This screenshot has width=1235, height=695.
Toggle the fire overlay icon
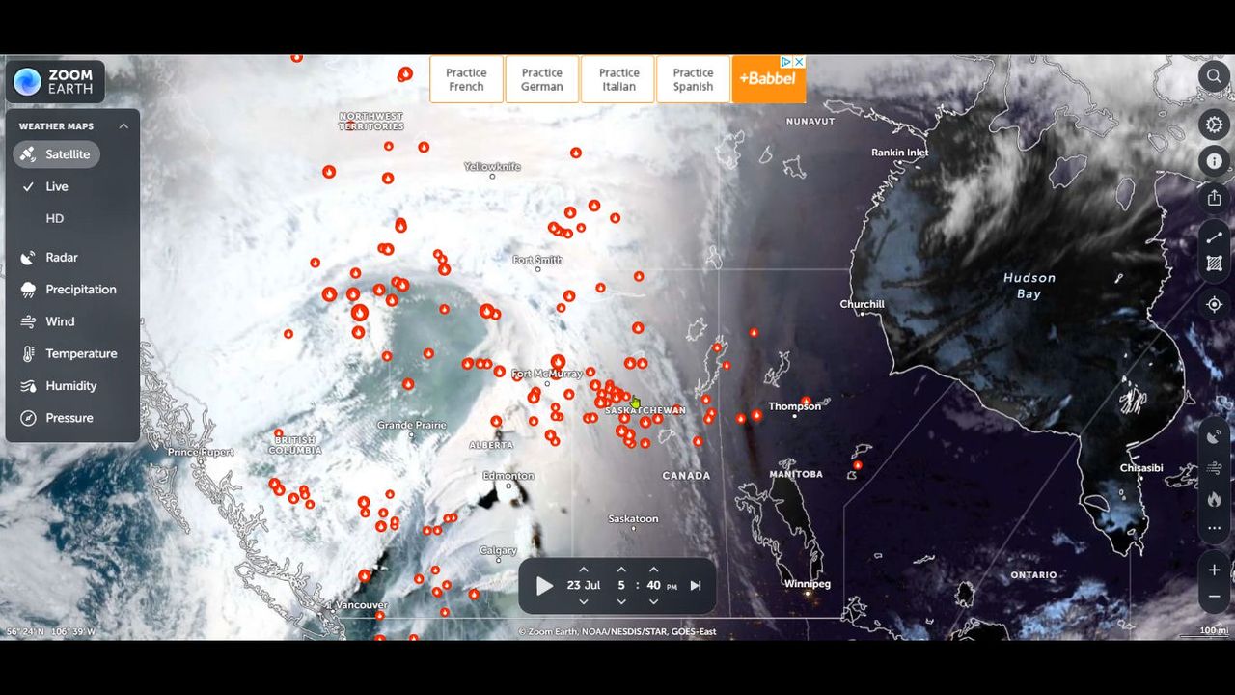(1214, 499)
